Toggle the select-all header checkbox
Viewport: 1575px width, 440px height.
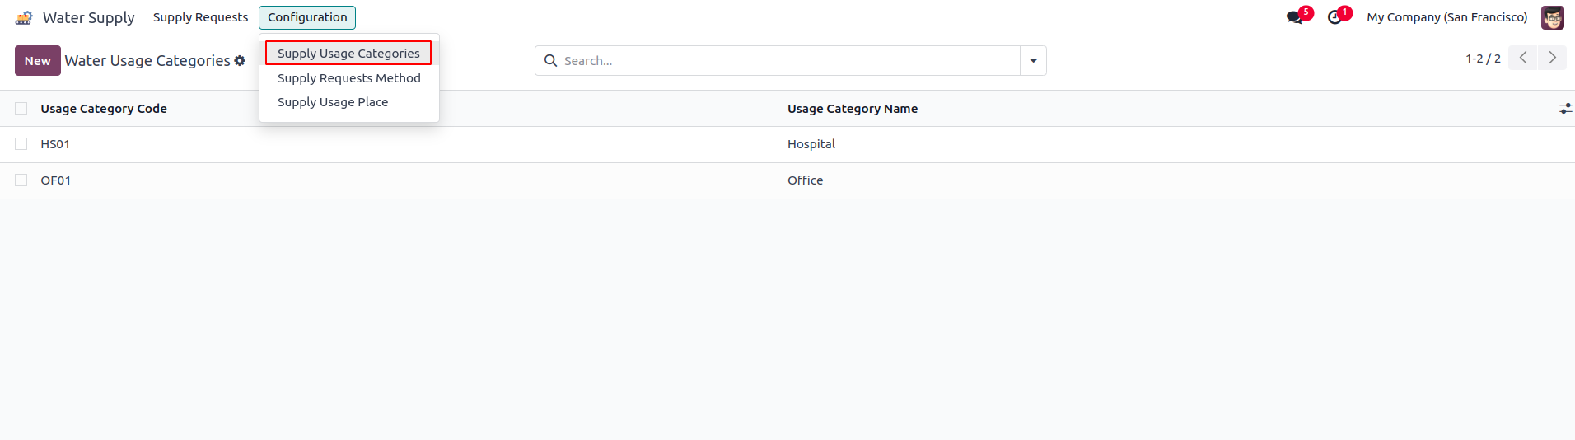tap(21, 109)
